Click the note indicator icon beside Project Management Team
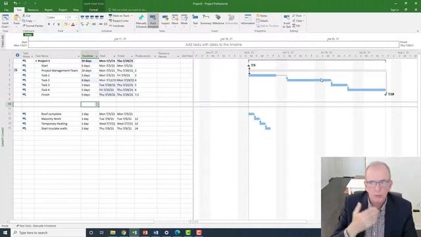This screenshot has width=421, height=237. click(16, 70)
